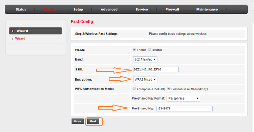Expand the Pre-Shared Key Format dropdown
This screenshot has width=254, height=132.
(184, 98)
